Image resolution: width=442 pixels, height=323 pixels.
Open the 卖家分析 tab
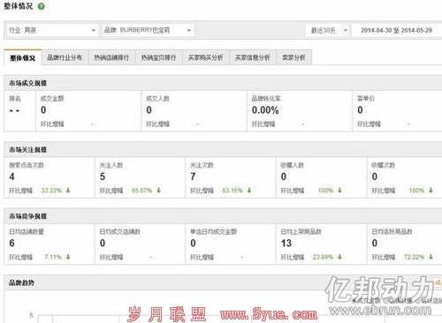(x=293, y=57)
